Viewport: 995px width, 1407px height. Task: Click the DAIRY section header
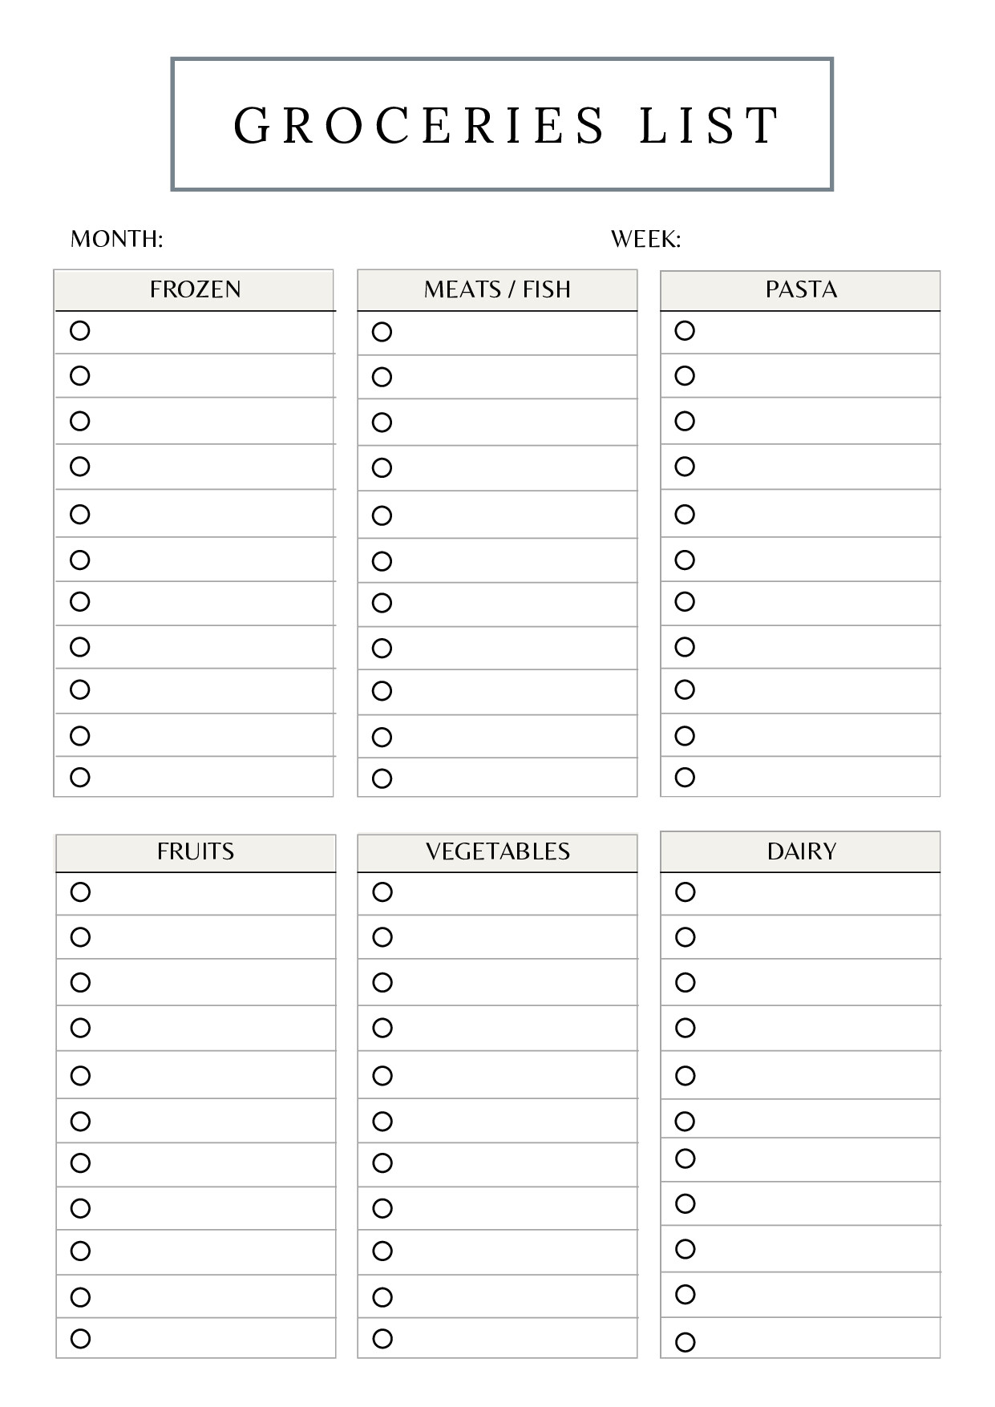coord(800,851)
